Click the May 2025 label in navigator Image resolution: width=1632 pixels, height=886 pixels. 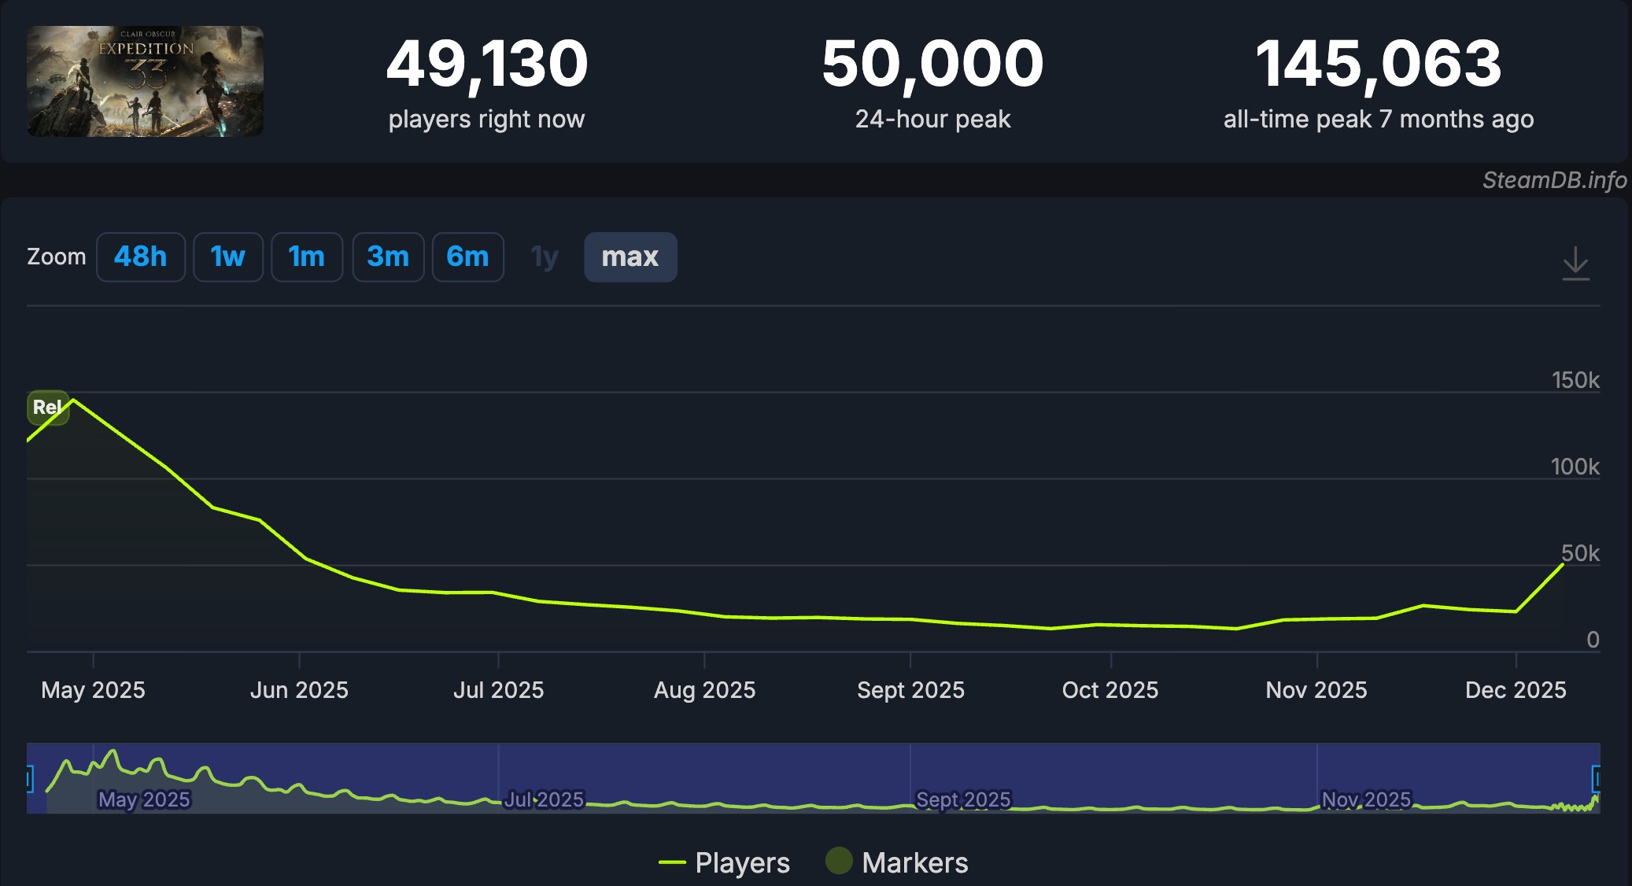pyautogui.click(x=144, y=799)
